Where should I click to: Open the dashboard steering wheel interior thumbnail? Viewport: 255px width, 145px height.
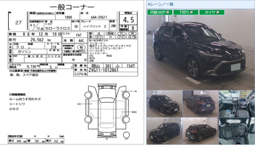click(237, 104)
